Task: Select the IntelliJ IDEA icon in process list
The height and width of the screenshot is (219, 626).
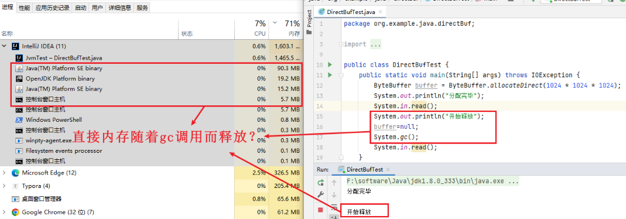Action: [x=16, y=46]
